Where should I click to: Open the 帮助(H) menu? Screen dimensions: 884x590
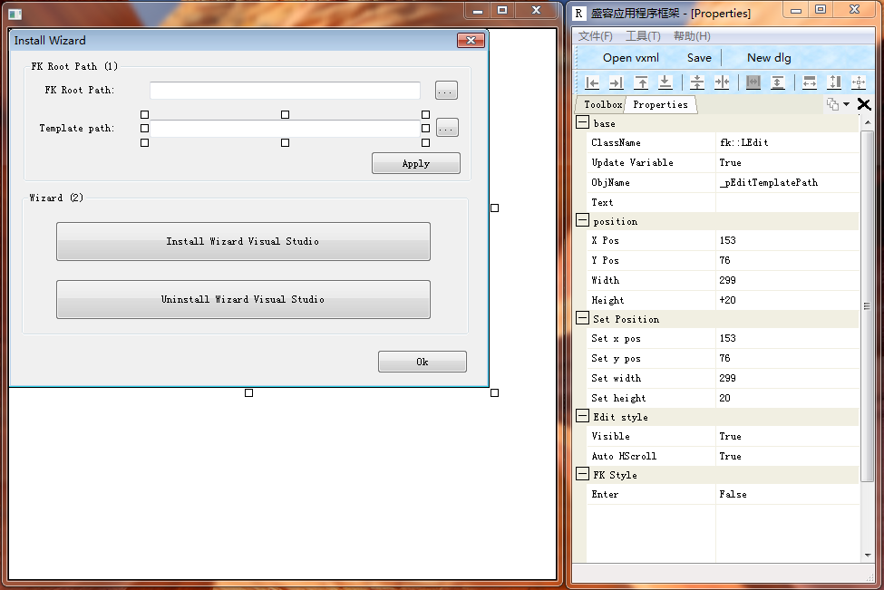pyautogui.click(x=692, y=36)
